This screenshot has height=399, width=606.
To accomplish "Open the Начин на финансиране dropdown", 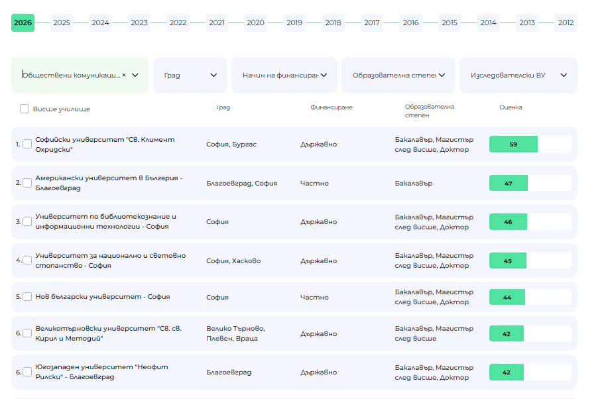I will (284, 75).
